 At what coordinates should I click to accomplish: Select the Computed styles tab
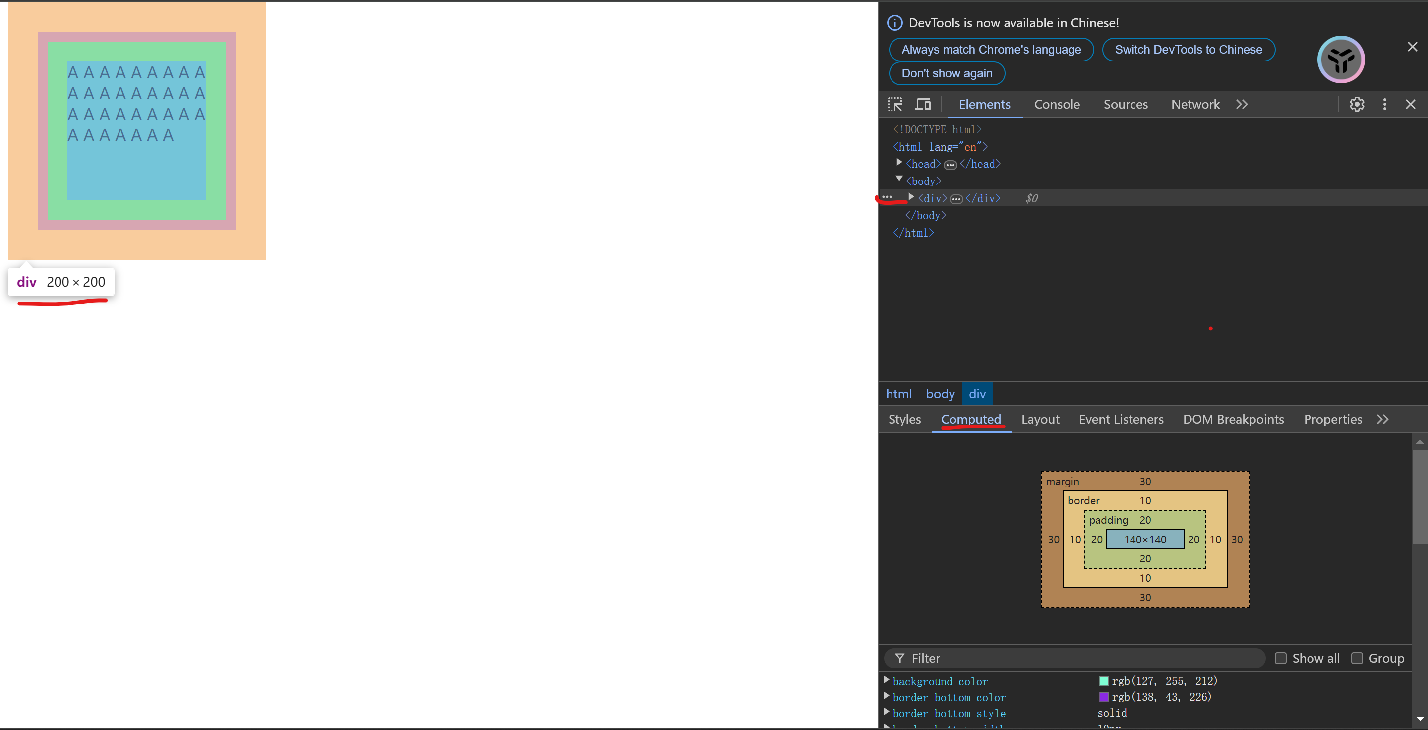(x=971, y=418)
